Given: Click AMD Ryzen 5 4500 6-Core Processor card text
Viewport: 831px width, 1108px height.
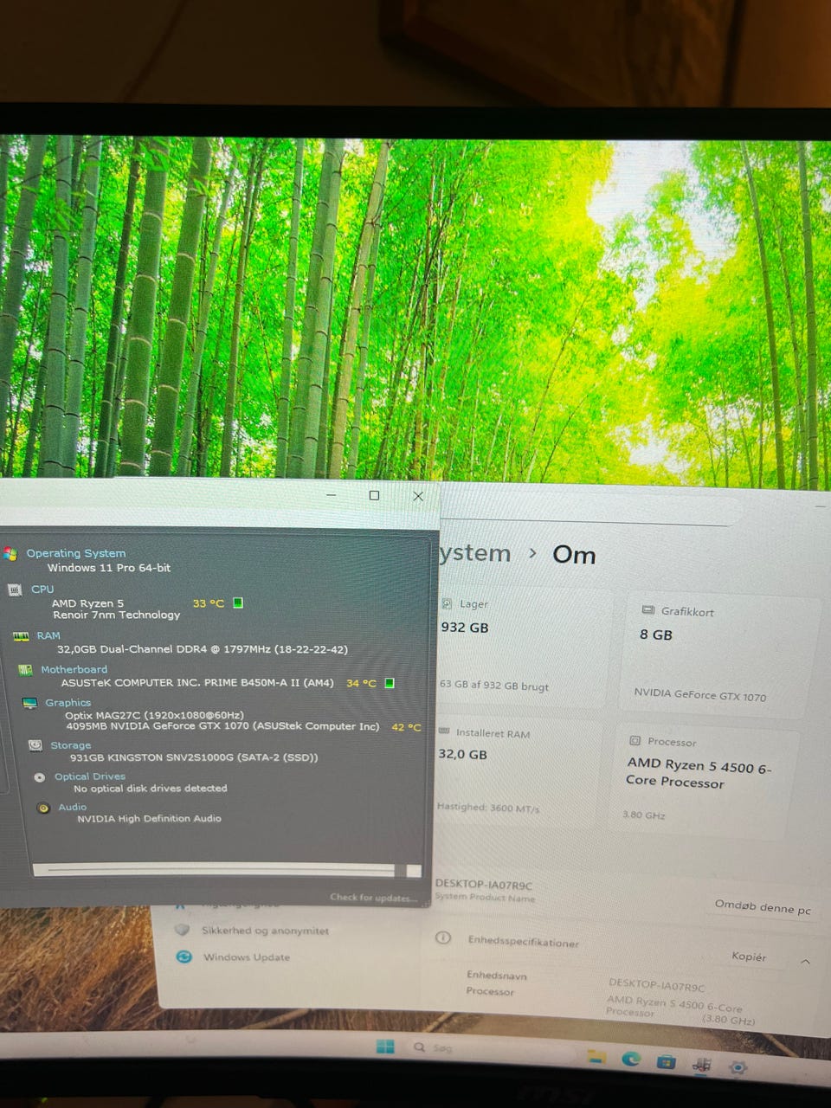Looking at the screenshot, I should [699, 773].
